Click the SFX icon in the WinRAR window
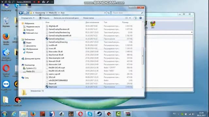209x117 pixels. (153, 25)
